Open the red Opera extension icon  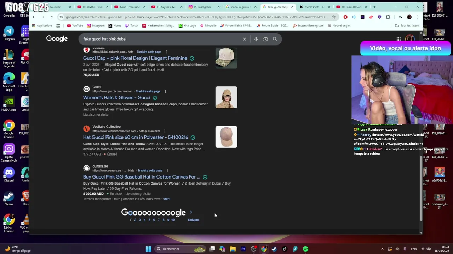pos(345,17)
